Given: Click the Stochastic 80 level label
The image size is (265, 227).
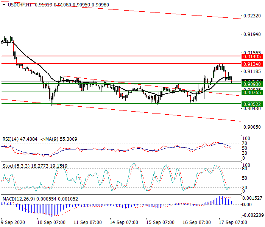Looking at the screenshot, I should point(245,169).
